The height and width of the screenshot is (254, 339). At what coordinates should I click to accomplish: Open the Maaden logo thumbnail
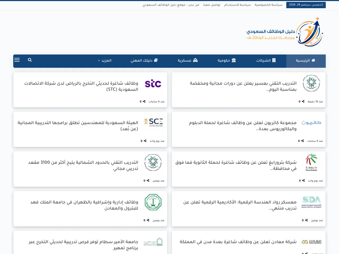tap(311, 242)
